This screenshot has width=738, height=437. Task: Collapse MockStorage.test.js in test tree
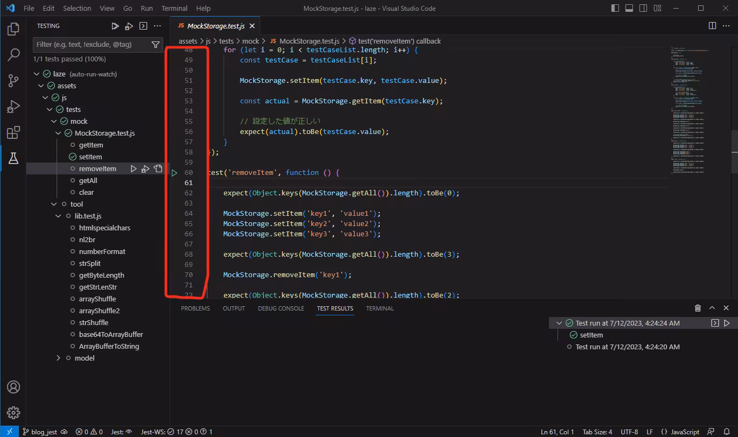(58, 133)
